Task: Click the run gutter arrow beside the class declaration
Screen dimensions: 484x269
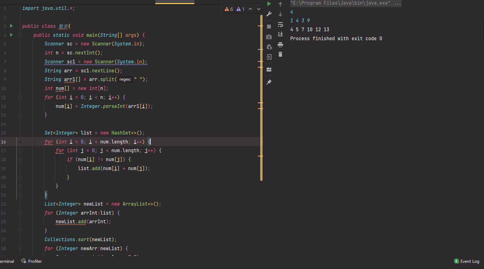Action: (11, 26)
